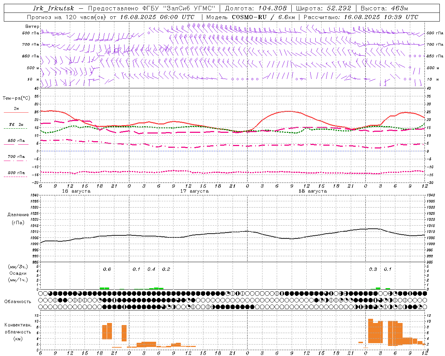The width and height of the screenshot is (445, 356).
Task: Click the Широта: 52.292 value
Action: [324, 8]
